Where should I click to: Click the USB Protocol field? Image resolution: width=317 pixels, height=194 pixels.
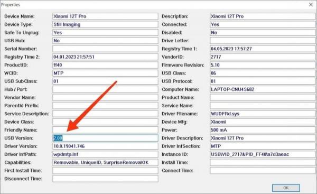coord(263,81)
